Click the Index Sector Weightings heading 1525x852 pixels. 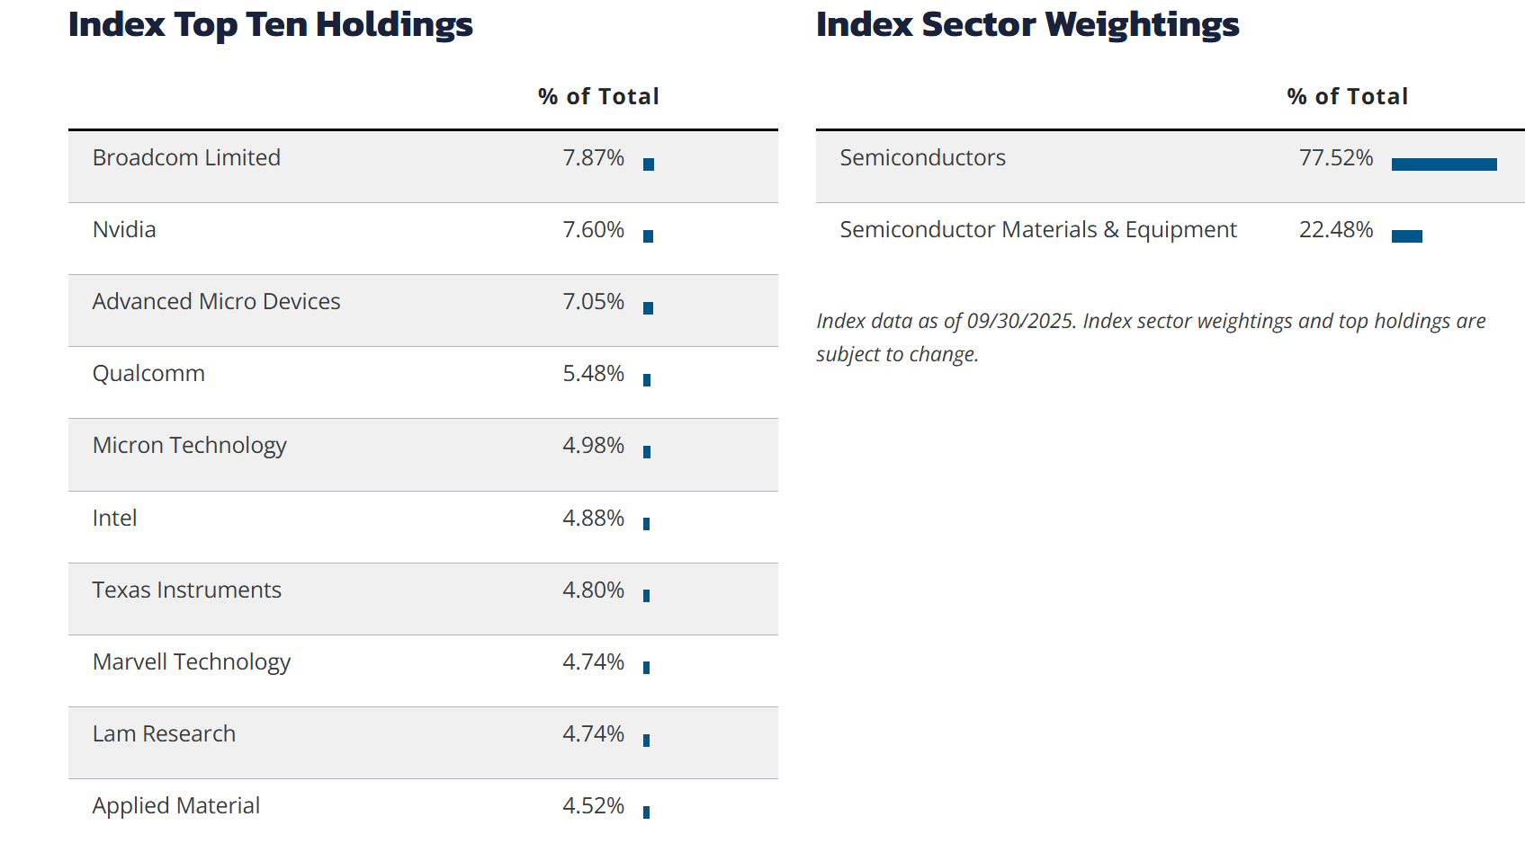pyautogui.click(x=1027, y=24)
